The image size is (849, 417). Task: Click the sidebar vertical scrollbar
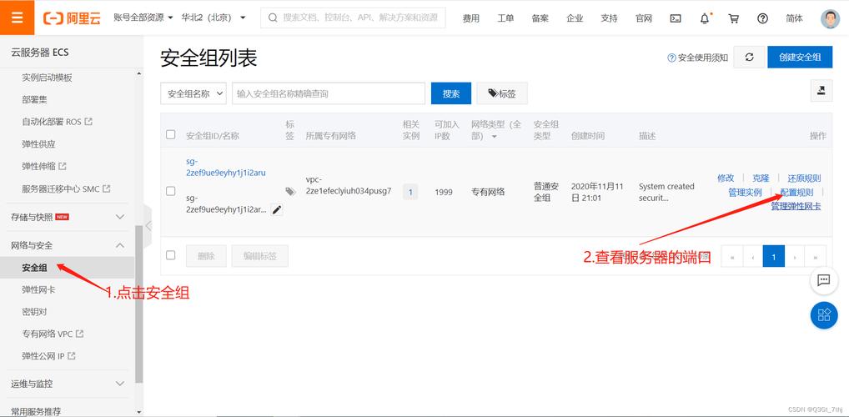139,304
